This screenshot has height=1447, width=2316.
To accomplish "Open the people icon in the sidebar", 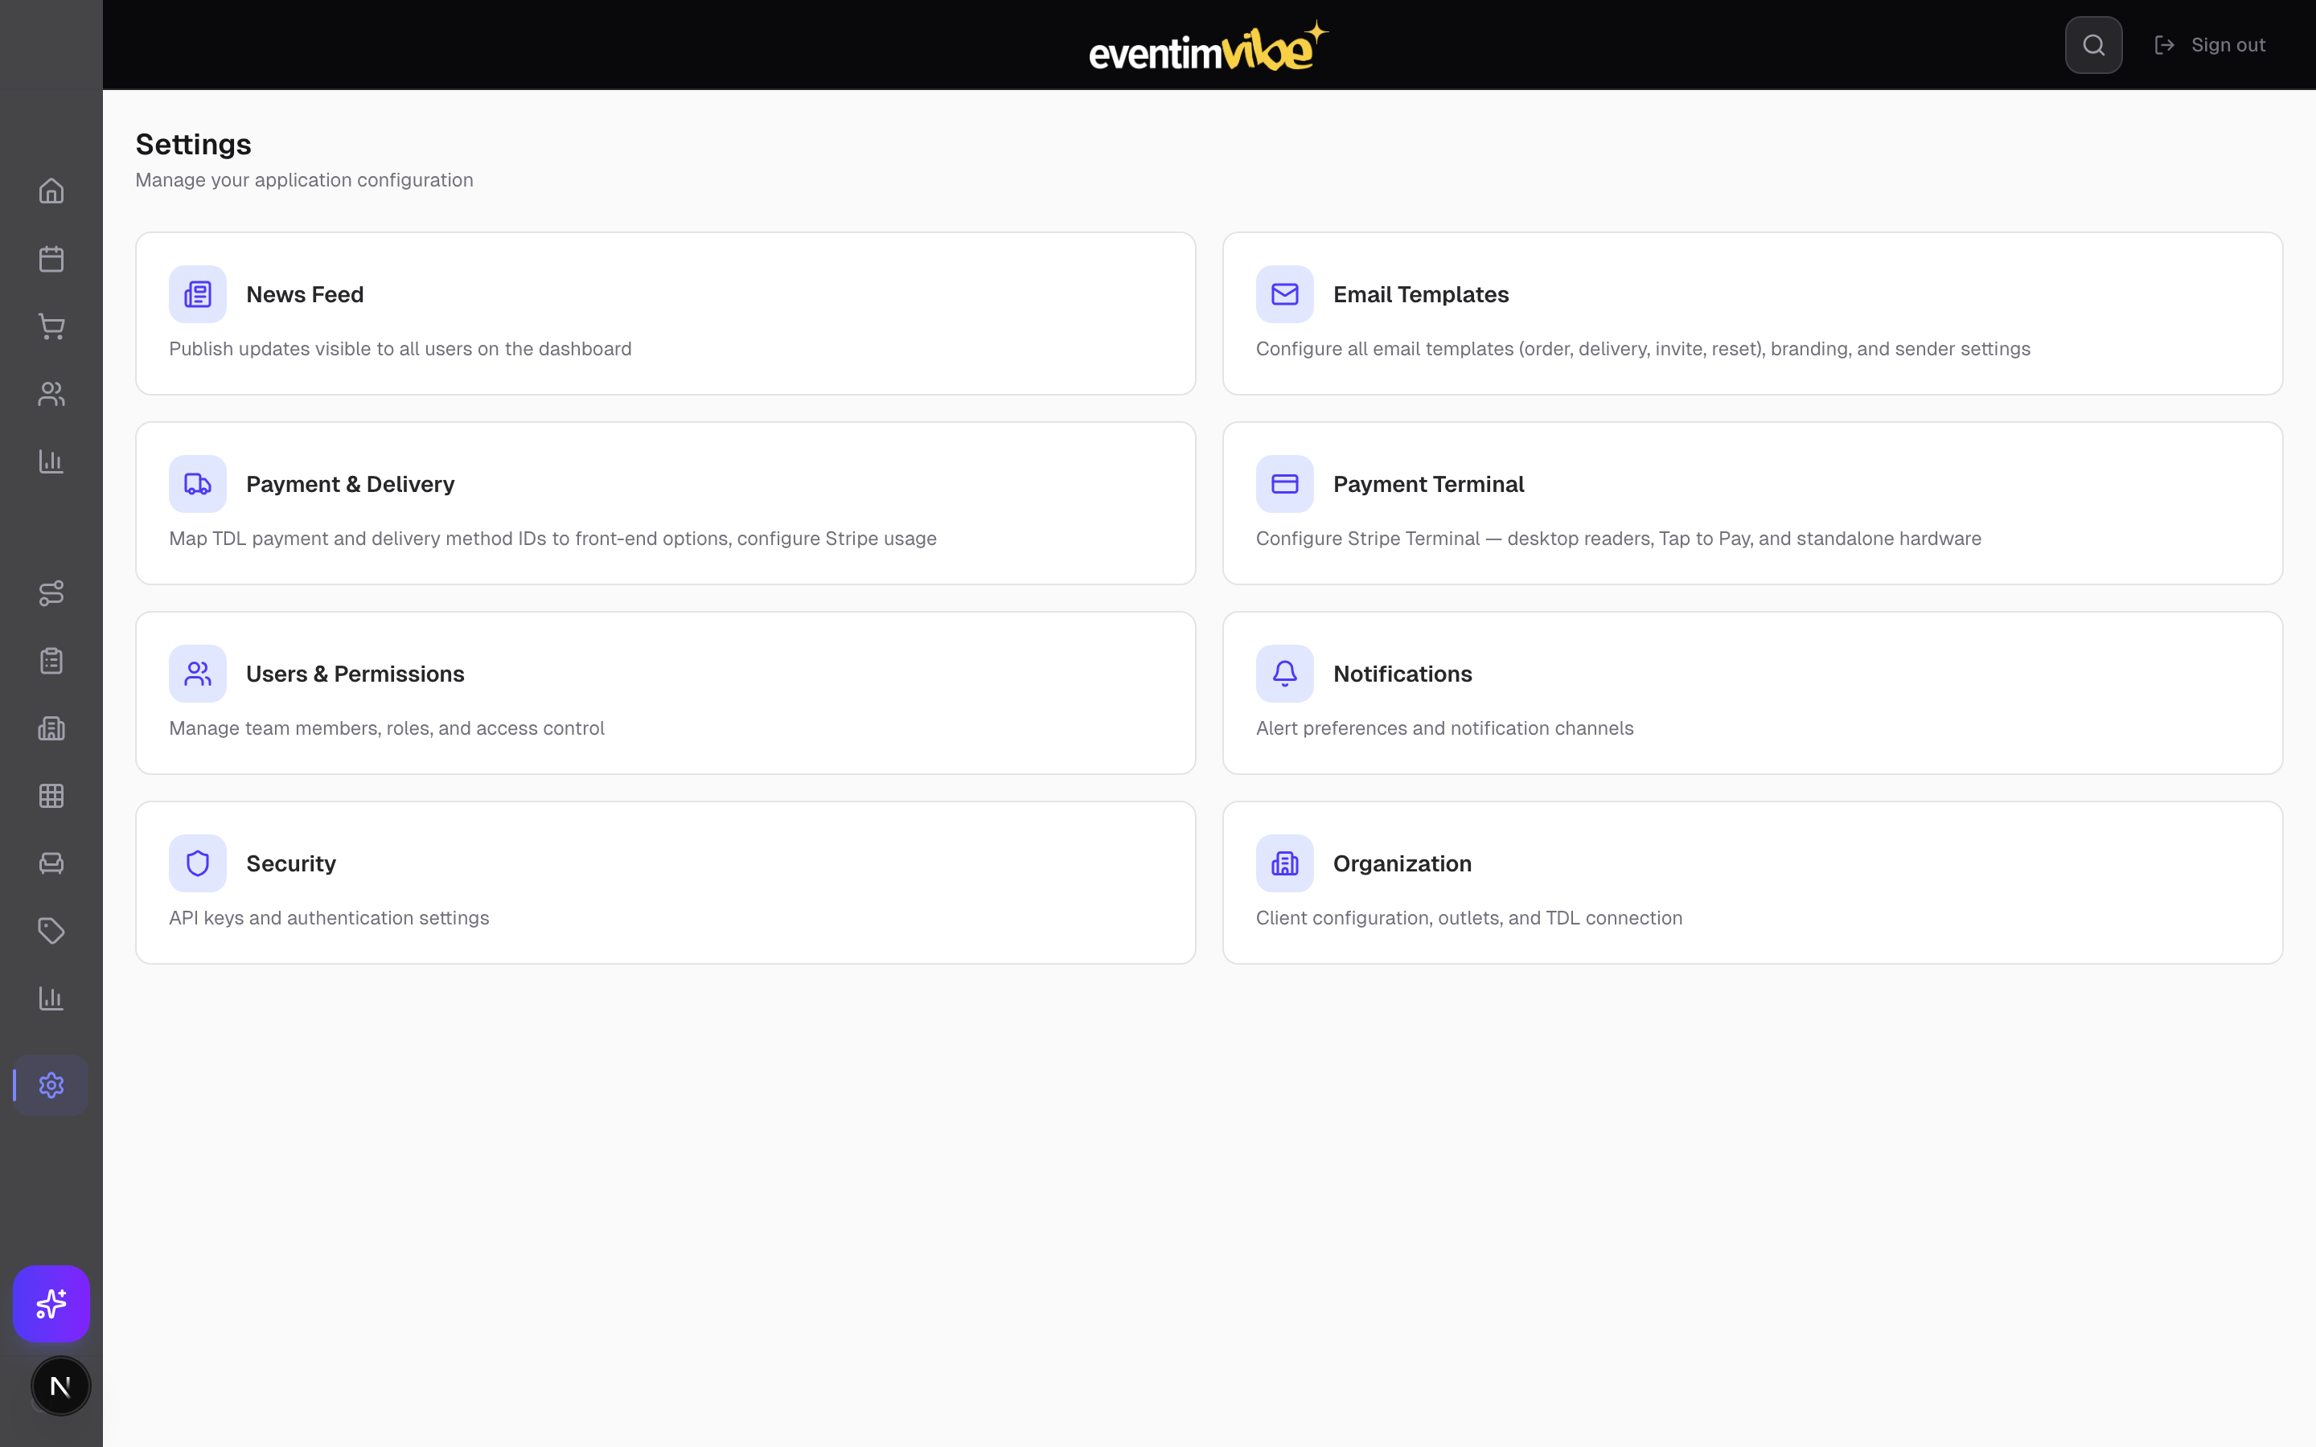I will point(51,393).
